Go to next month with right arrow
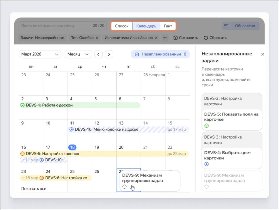This screenshot has width=279, height=210. click(109, 54)
